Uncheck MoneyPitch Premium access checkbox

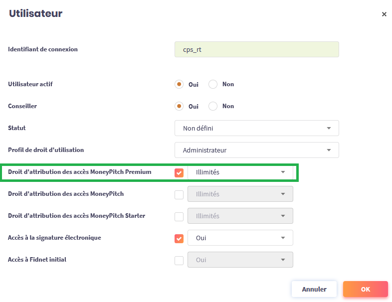tap(179, 172)
